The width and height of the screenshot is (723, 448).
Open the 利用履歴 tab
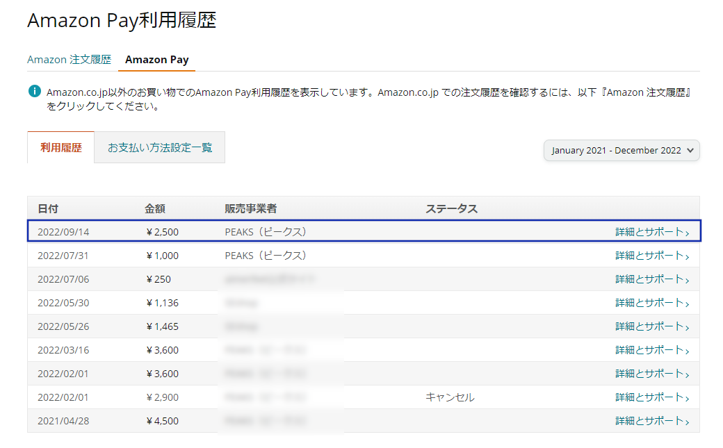click(61, 147)
